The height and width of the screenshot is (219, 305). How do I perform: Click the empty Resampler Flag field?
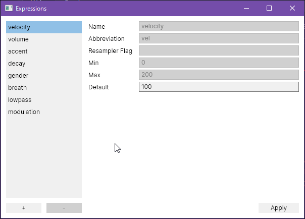219,50
